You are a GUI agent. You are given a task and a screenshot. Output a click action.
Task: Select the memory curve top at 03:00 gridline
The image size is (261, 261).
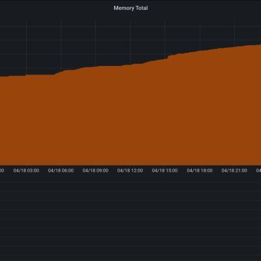pyautogui.click(x=27, y=75)
